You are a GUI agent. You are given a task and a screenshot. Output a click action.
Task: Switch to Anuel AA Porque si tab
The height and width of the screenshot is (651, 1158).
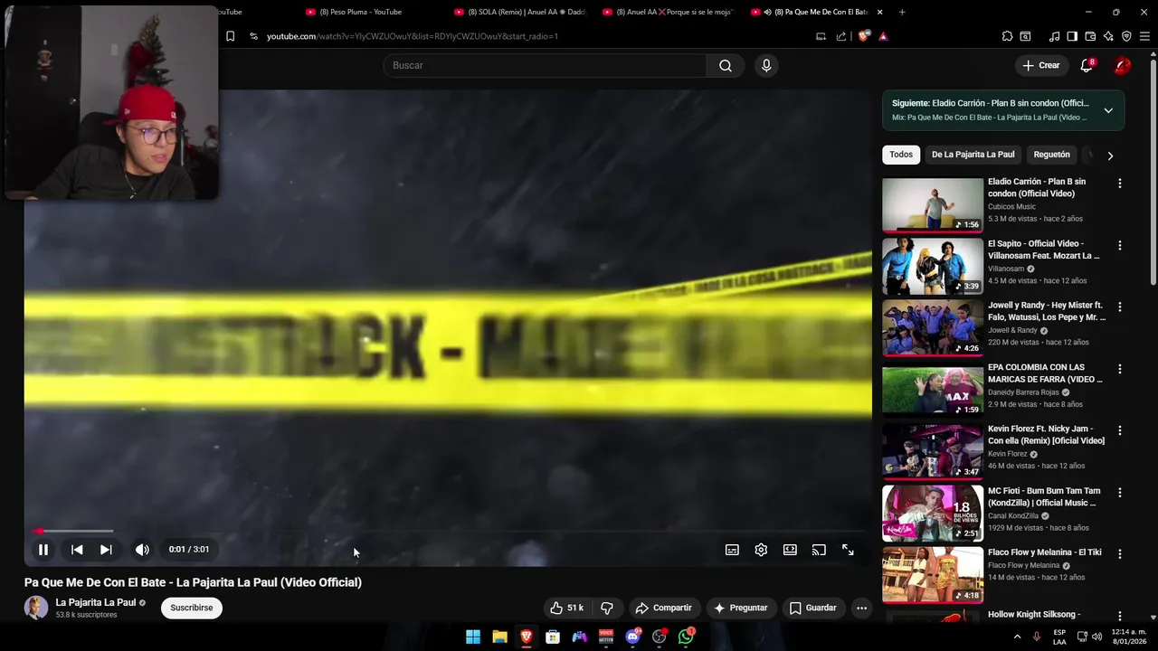coord(669,12)
